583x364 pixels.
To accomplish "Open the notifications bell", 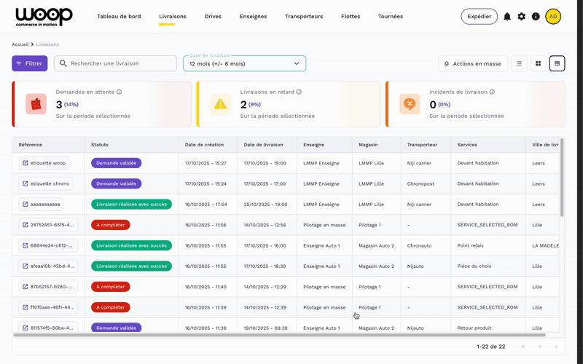I will [507, 16].
